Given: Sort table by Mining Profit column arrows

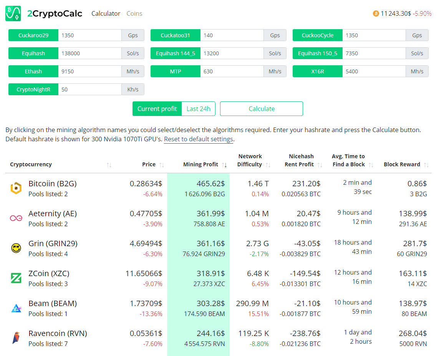Looking at the screenshot, I should click(225, 165).
